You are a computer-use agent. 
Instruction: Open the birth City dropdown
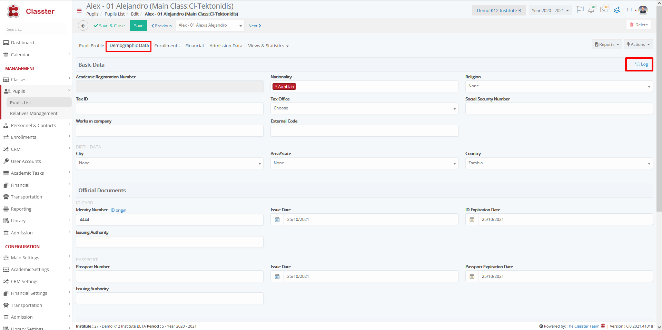click(169, 163)
